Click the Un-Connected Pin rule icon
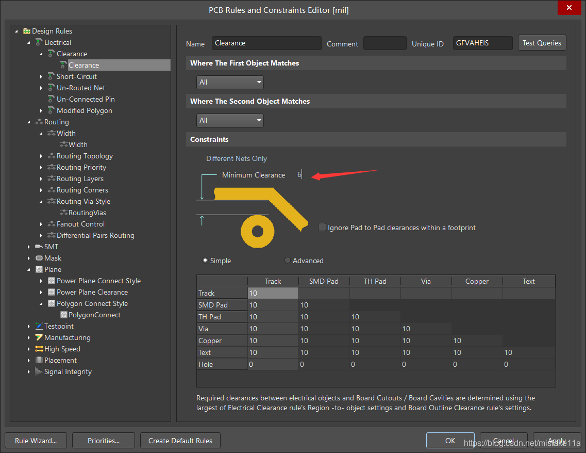Screen dimensions: 586x453 [52, 100]
